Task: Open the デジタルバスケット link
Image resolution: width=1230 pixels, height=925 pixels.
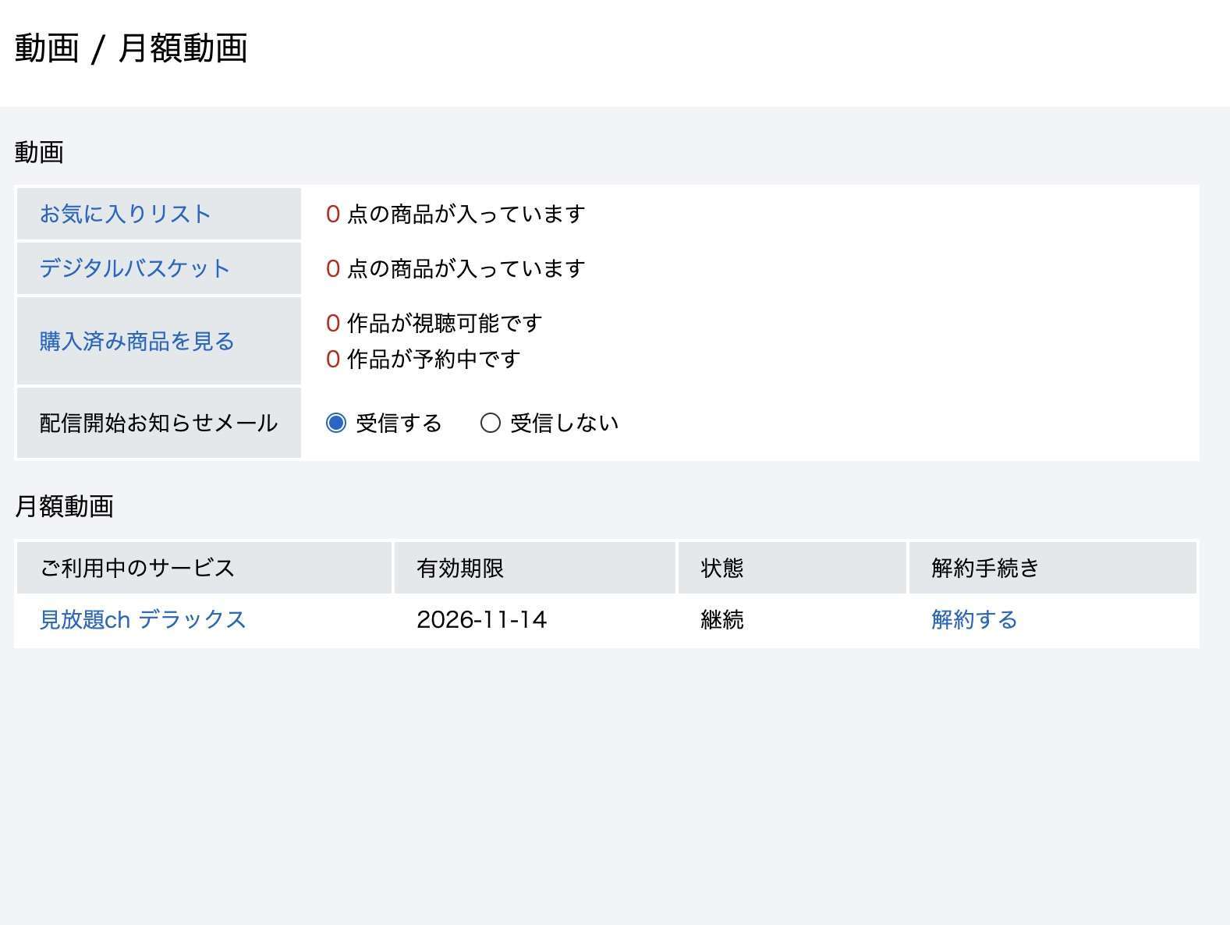Action: [135, 268]
